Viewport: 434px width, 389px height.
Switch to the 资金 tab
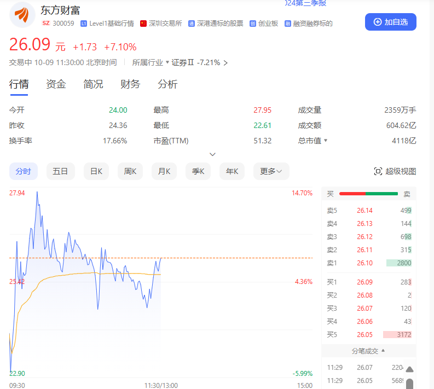56,84
